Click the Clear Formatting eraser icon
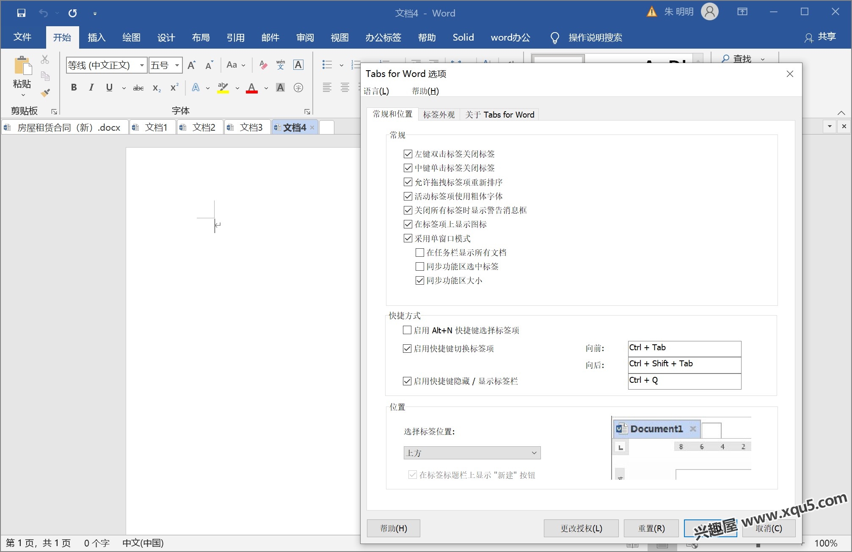 point(263,65)
